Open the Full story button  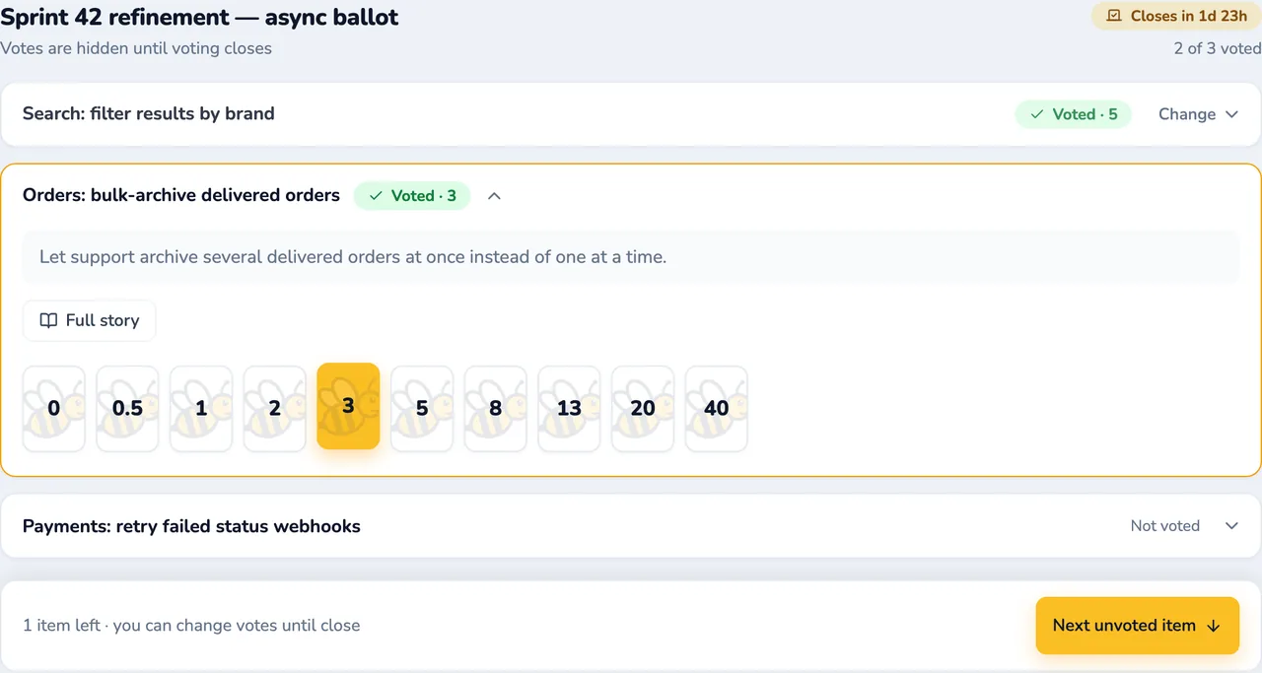pyautogui.click(x=90, y=320)
